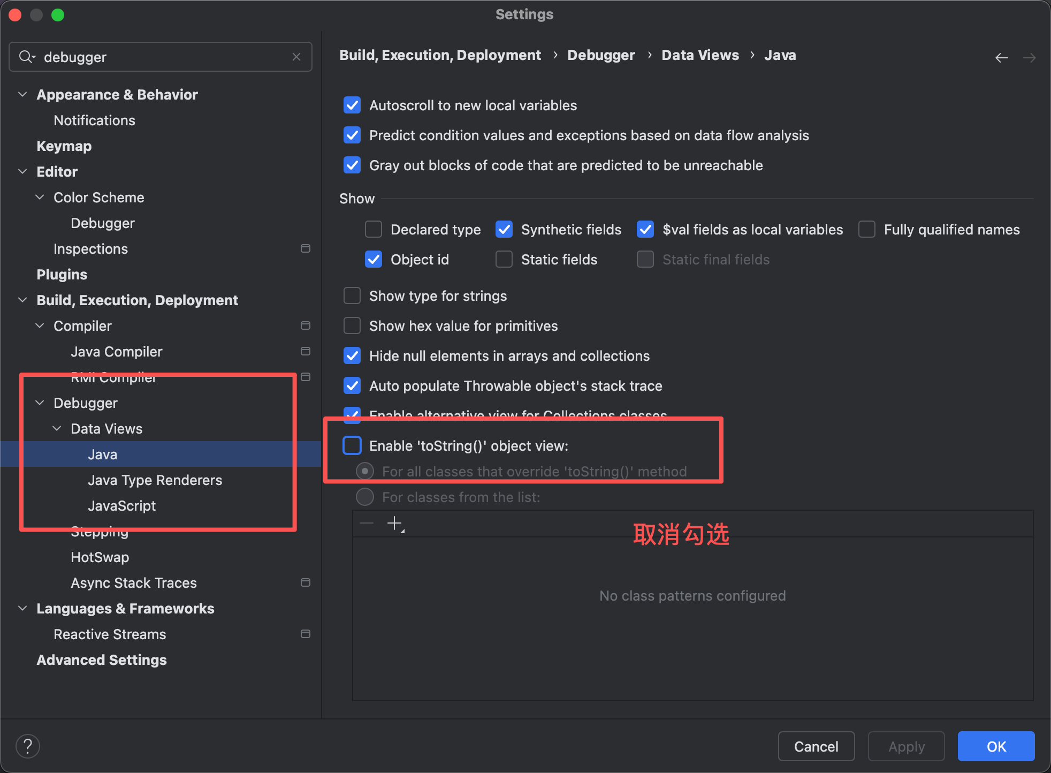Click the project-level icon next to Inspections
Screen dimensions: 1051x773
pos(306,248)
